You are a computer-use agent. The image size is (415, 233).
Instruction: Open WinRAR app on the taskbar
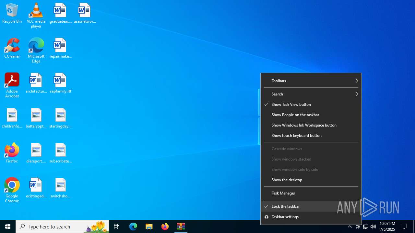point(181,227)
